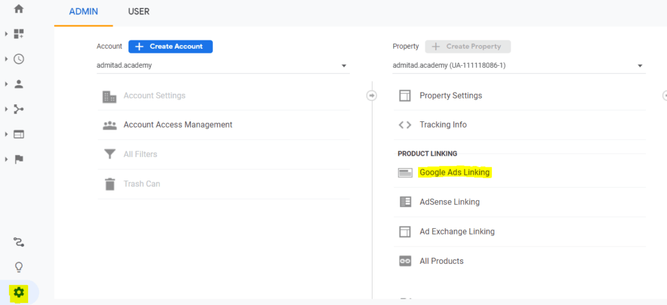This screenshot has width=667, height=305.
Task: Expand the Audience sidebar section arrow
Action: tap(7, 84)
